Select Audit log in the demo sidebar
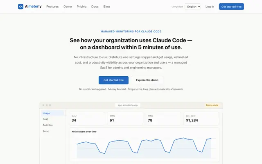 pos(52,125)
